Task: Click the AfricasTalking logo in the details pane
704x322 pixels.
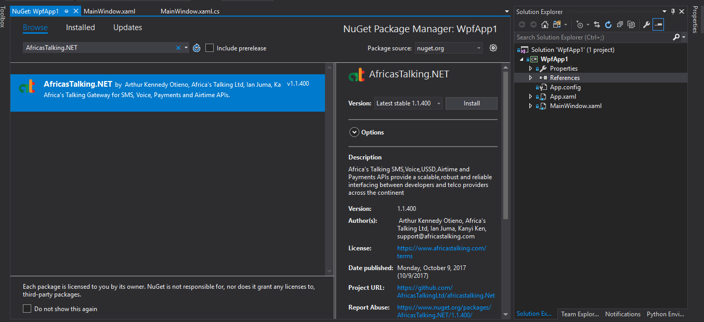Action: click(x=357, y=75)
